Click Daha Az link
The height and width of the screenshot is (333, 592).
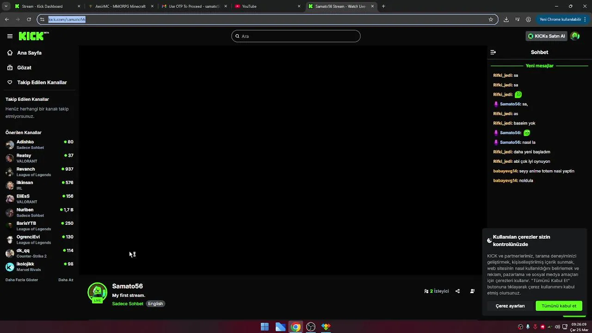pyautogui.click(x=66, y=280)
